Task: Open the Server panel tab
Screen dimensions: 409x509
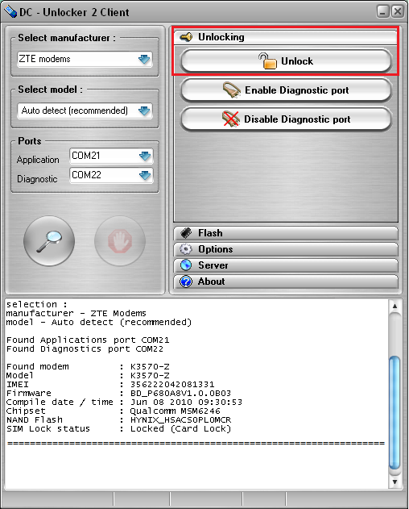Action: pyautogui.click(x=286, y=265)
